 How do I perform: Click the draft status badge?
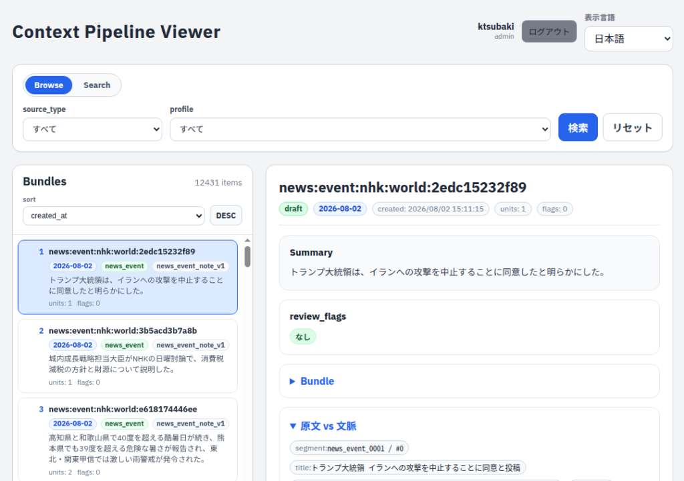294,209
